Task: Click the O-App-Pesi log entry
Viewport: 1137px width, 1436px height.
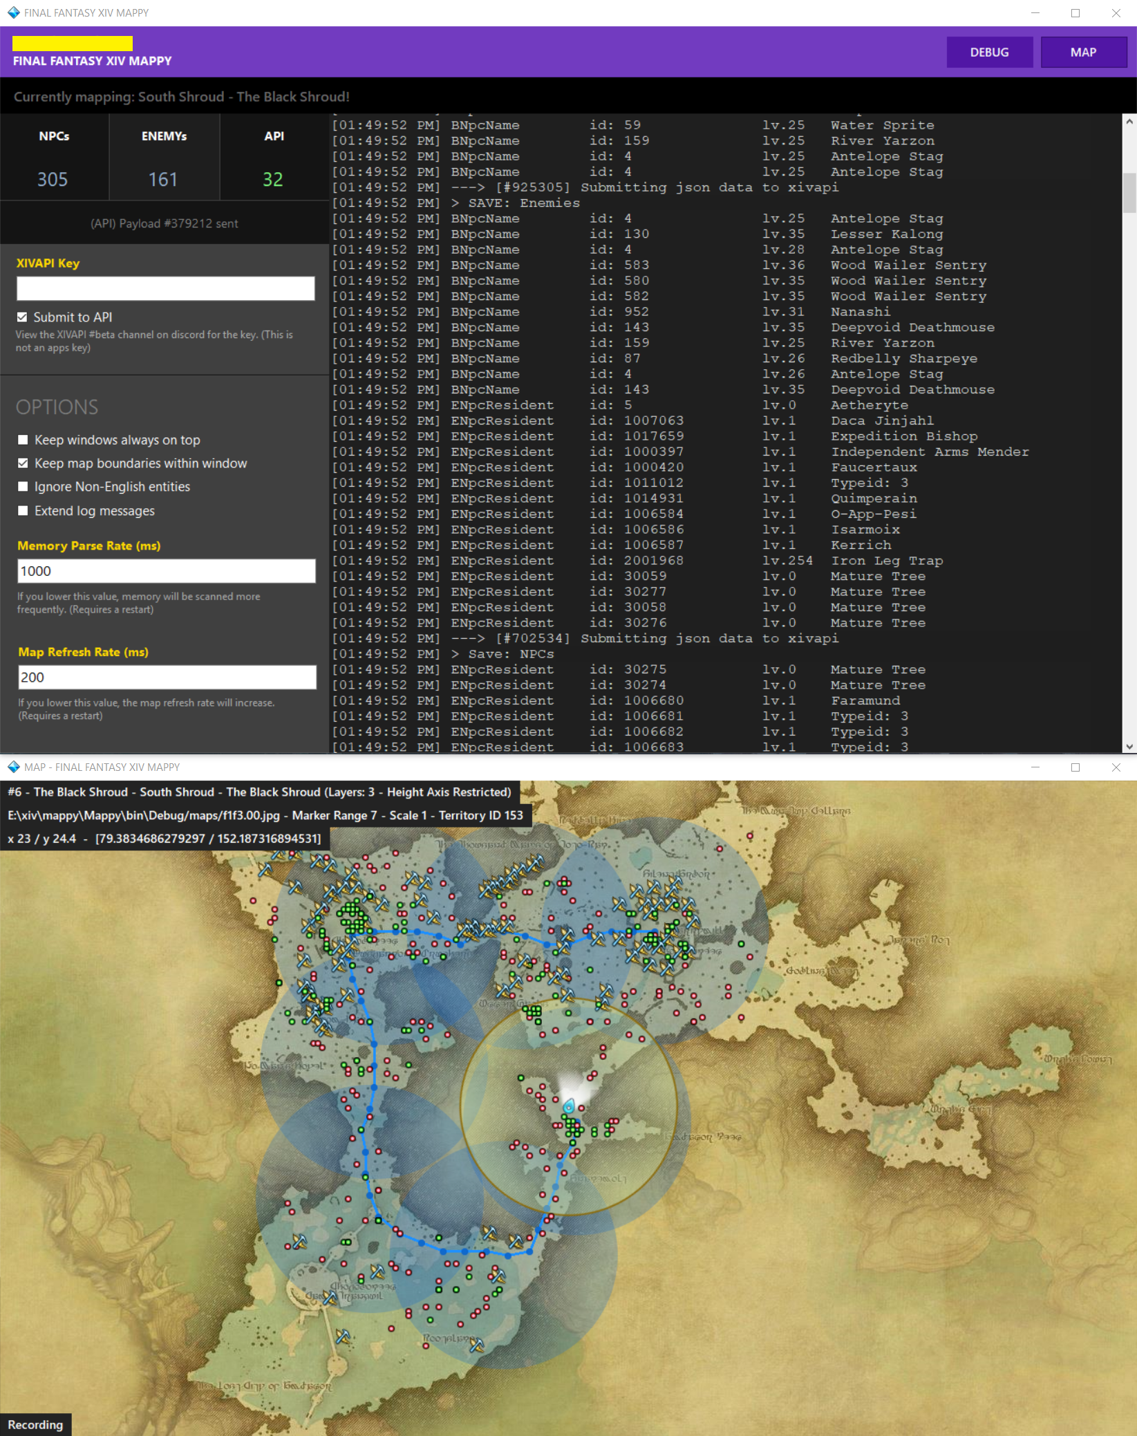Action: (x=625, y=514)
